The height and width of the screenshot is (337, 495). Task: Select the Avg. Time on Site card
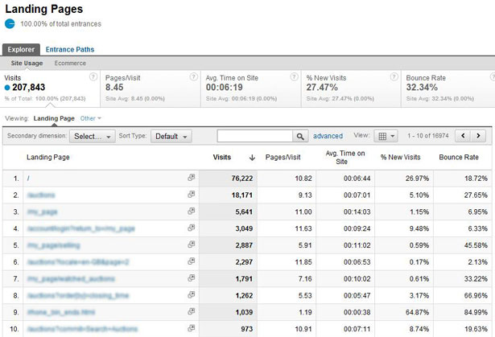pyautogui.click(x=250, y=88)
